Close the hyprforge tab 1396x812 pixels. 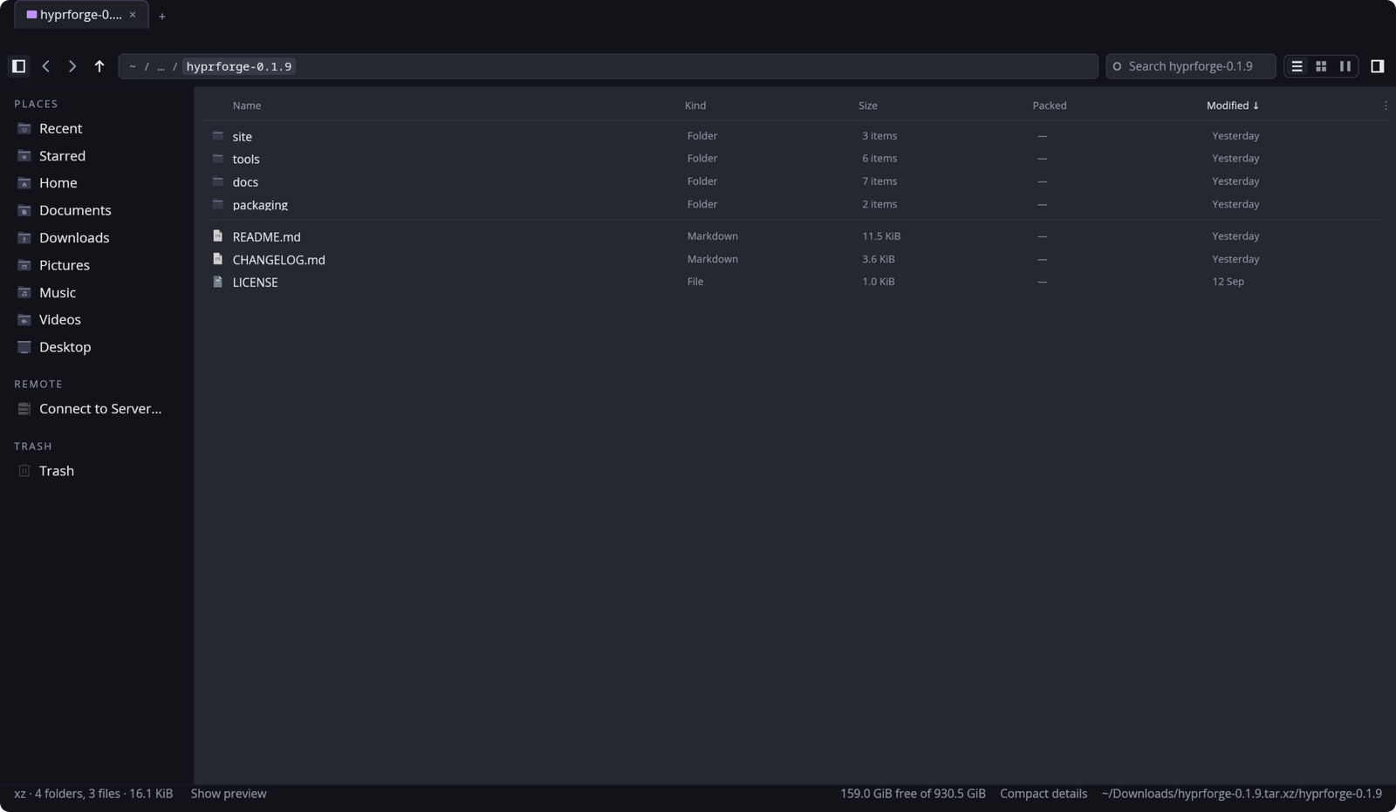tap(133, 15)
